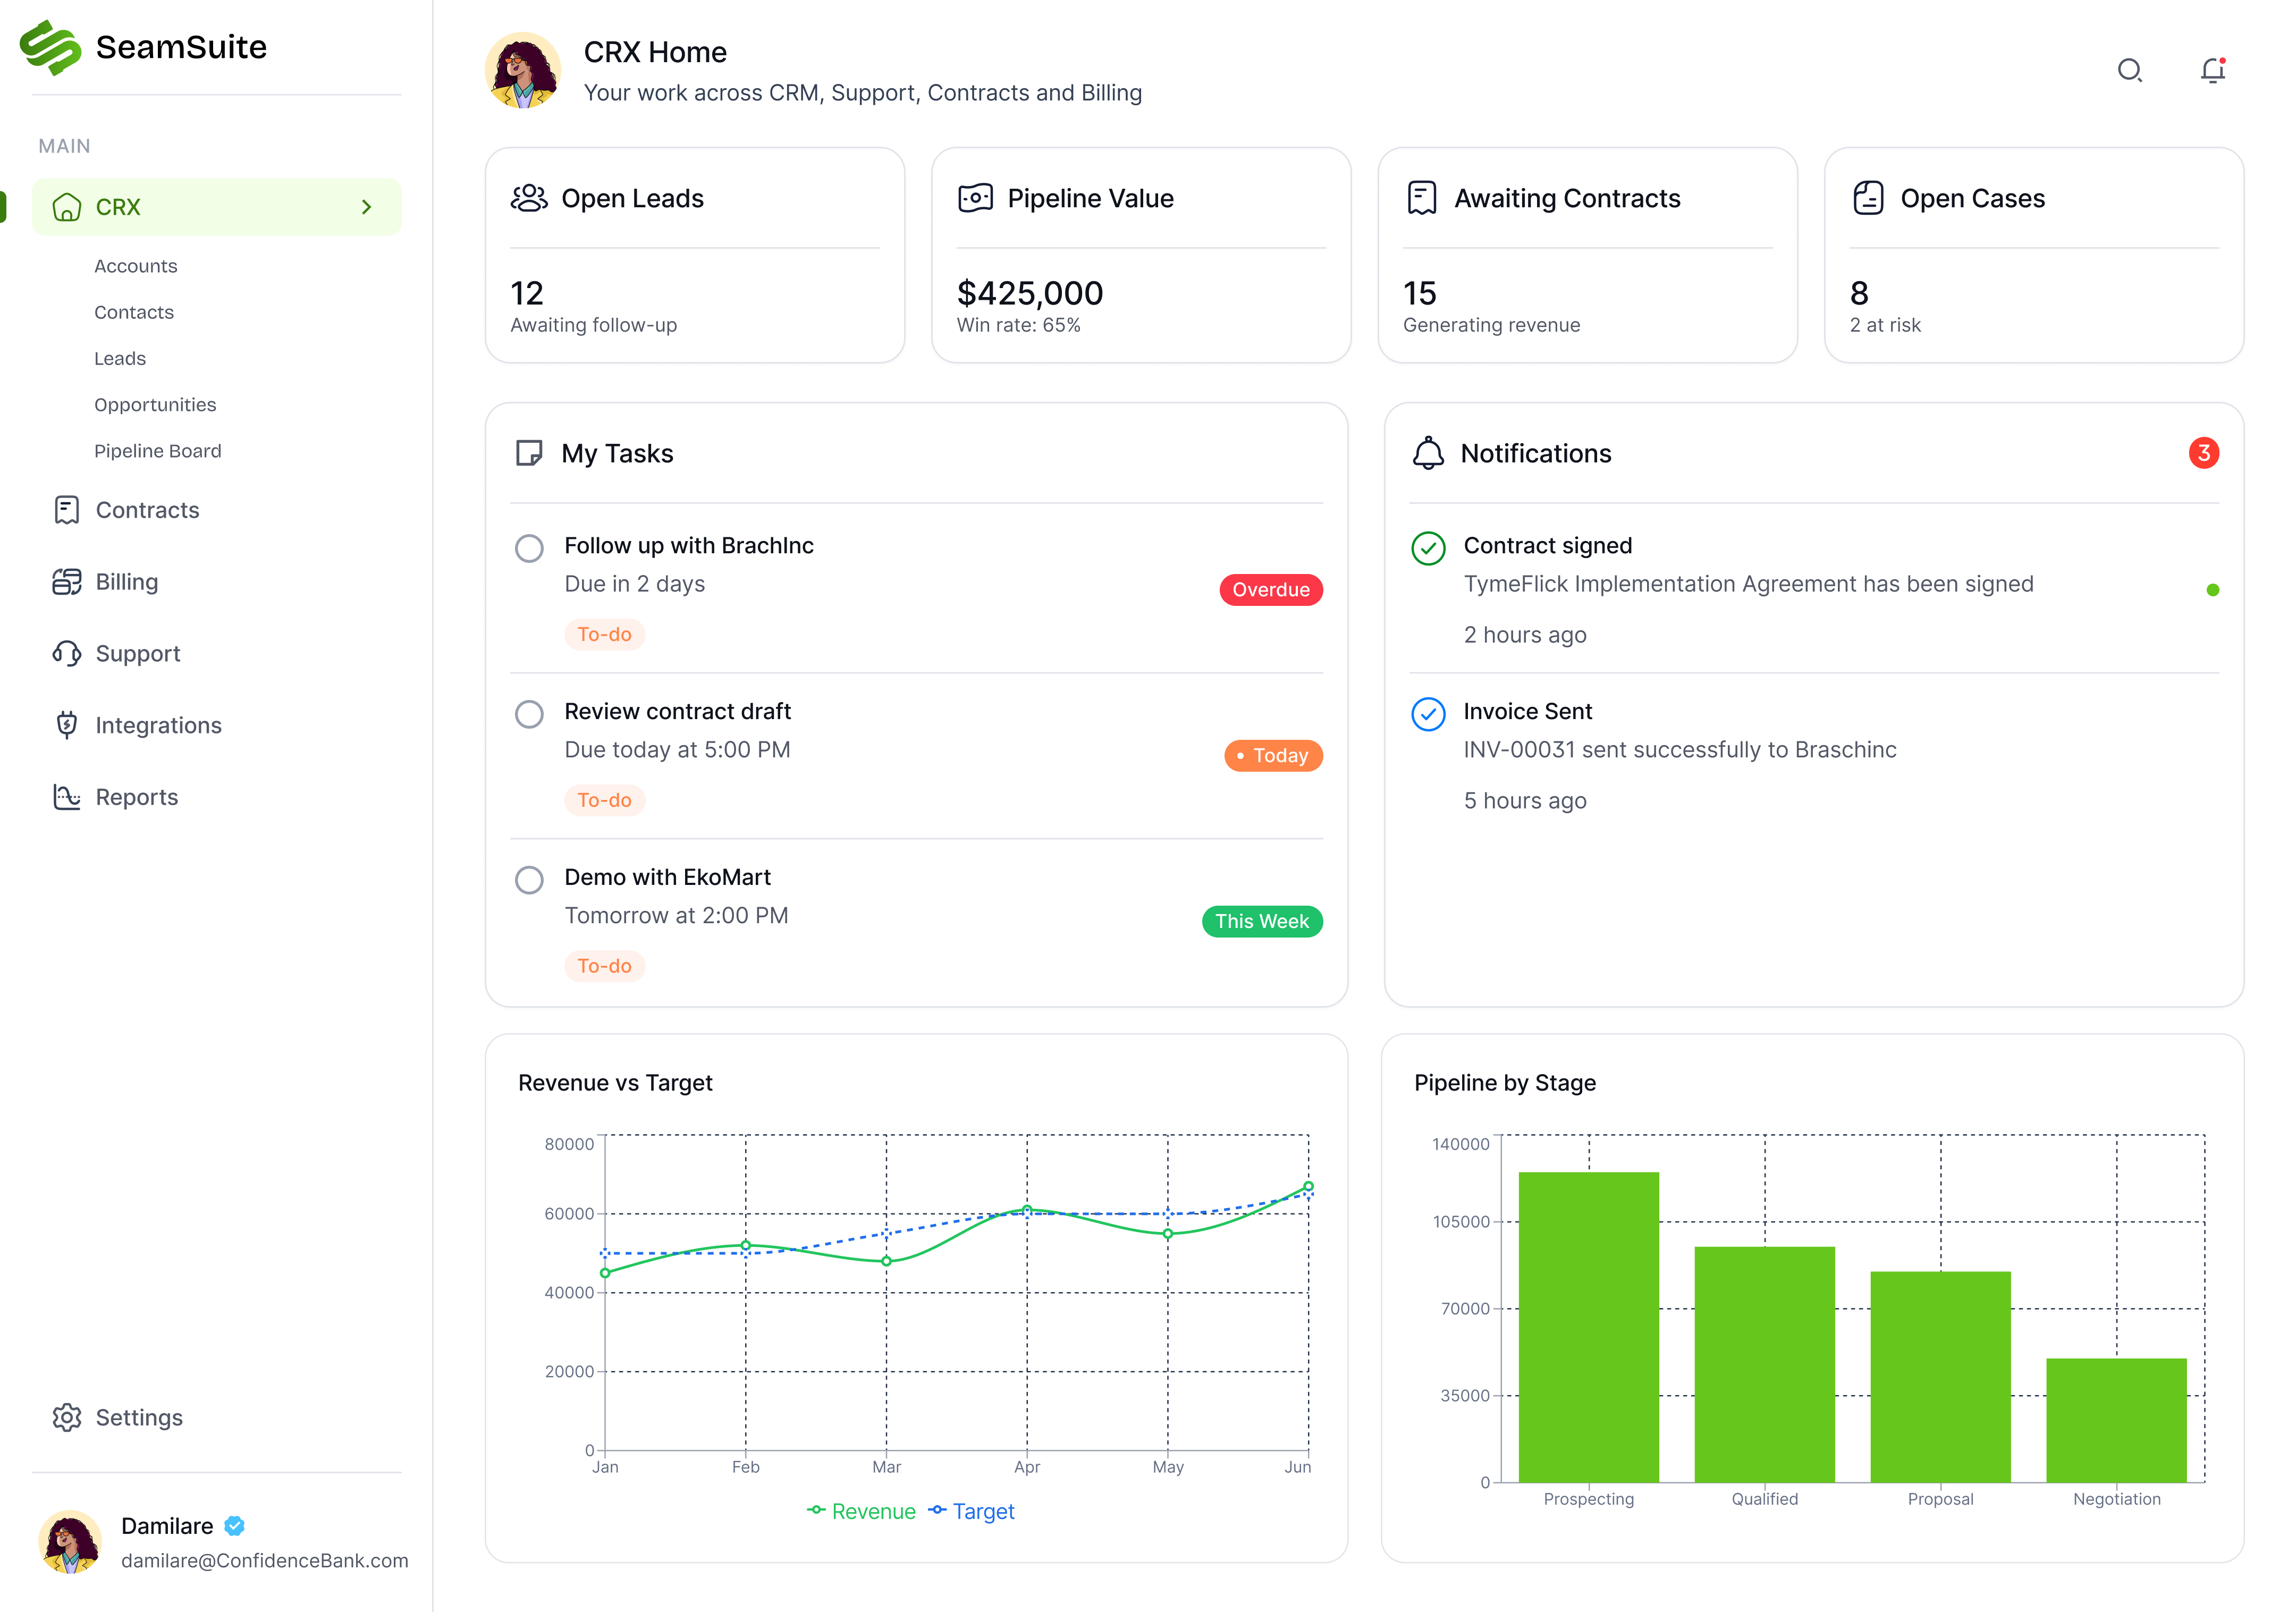The image size is (2296, 1612).
Task: Click the verified badge next to Damilare
Action: click(x=235, y=1526)
